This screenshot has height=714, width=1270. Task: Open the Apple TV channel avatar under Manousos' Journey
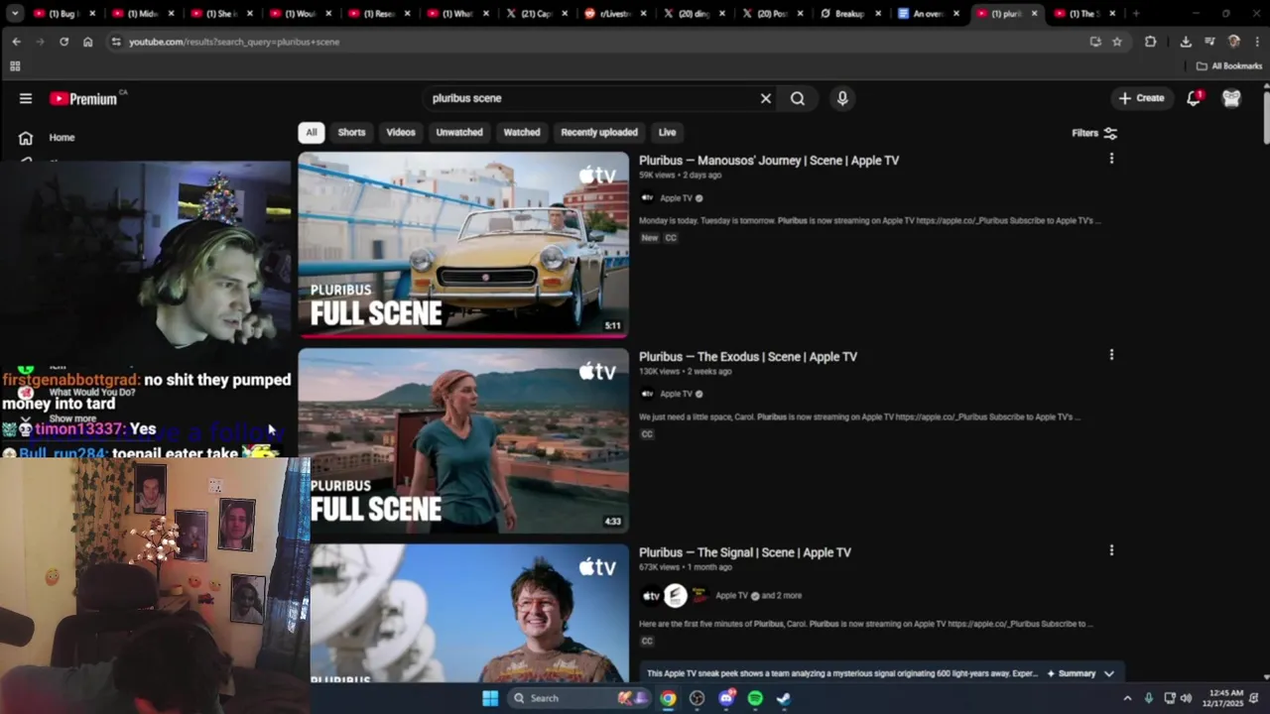tap(648, 197)
